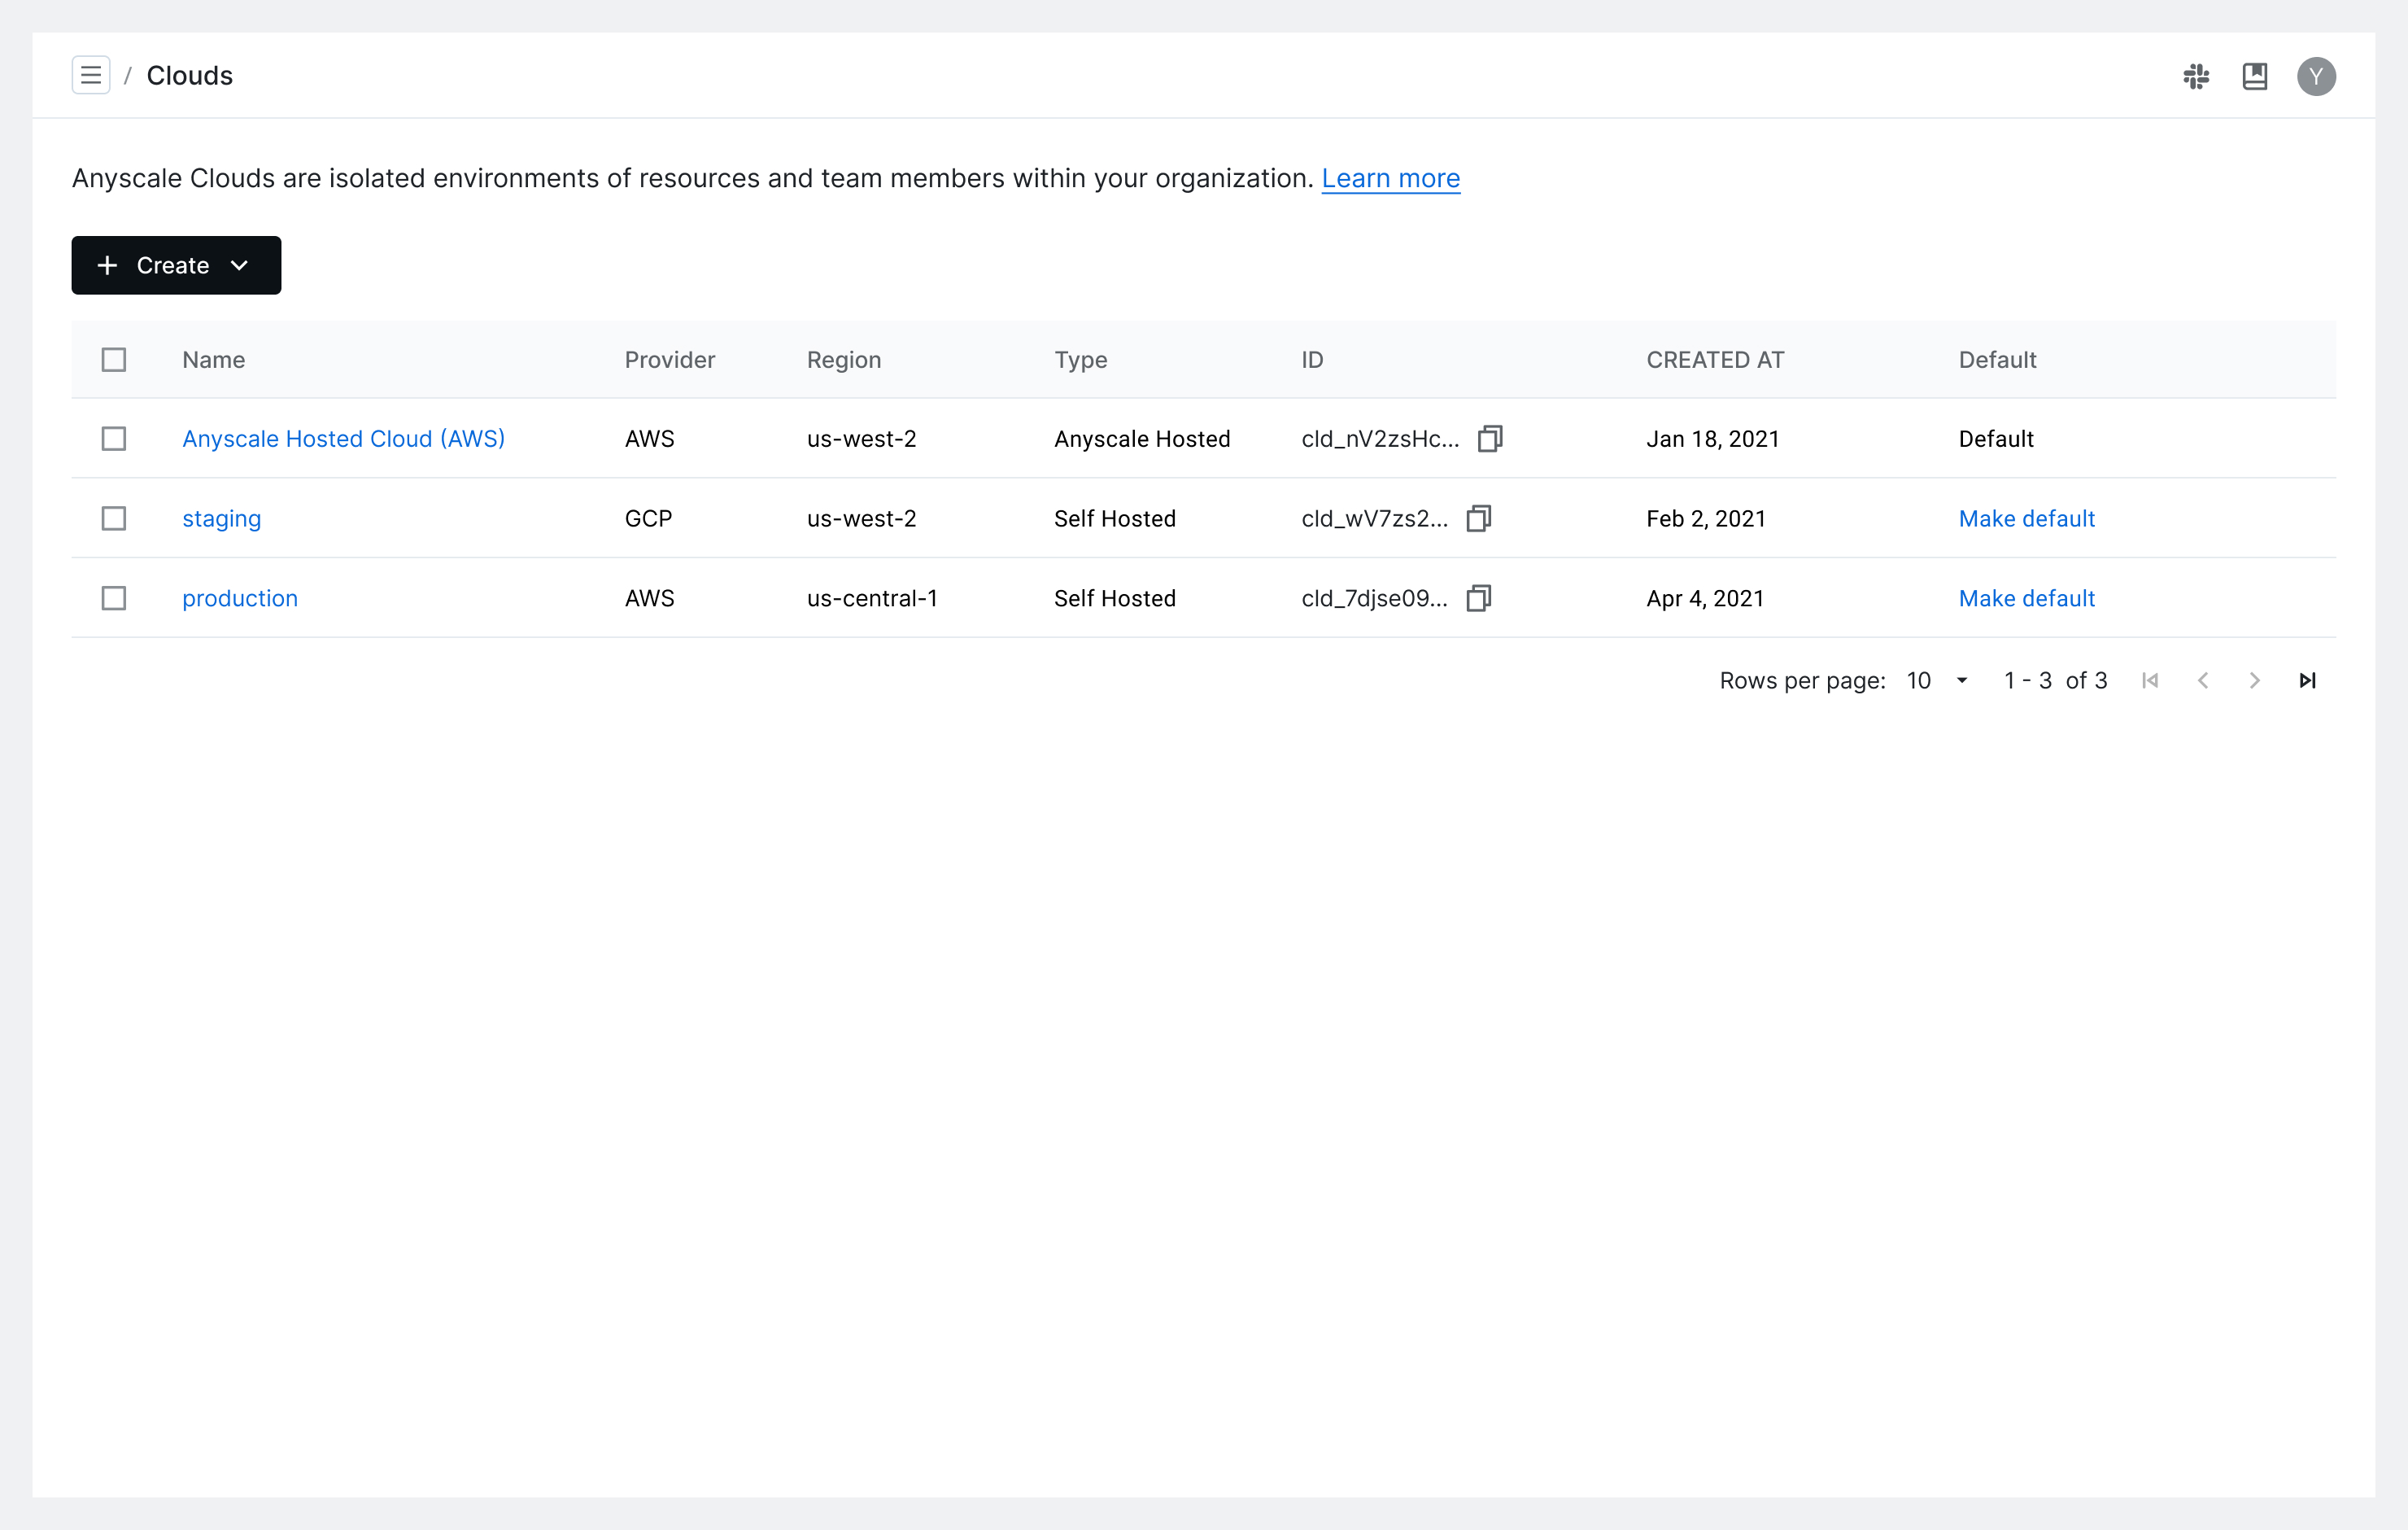Click the production cloud name link

click(241, 597)
